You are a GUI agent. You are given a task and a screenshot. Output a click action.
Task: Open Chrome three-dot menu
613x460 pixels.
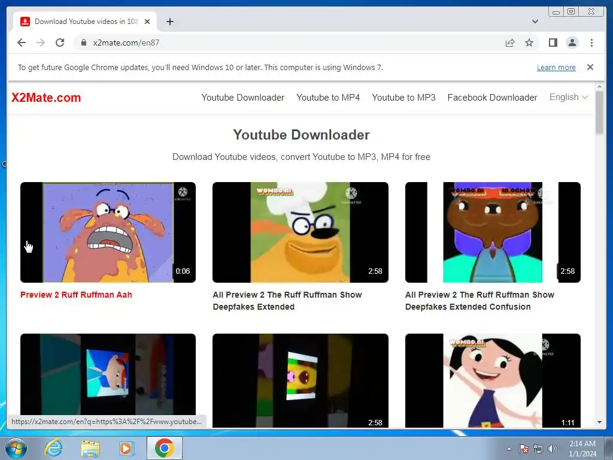pos(591,43)
